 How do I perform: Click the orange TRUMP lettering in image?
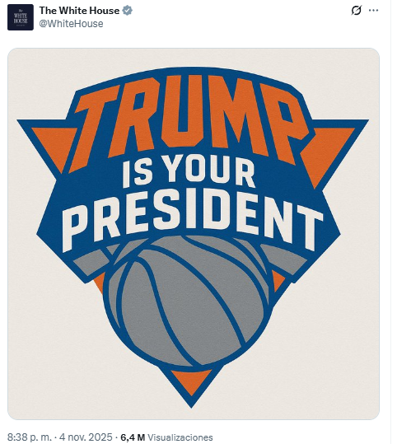click(x=190, y=120)
